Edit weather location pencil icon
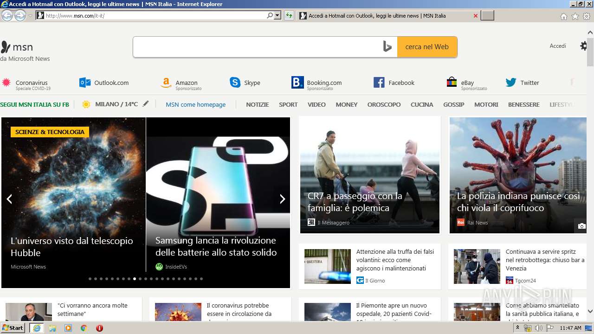Image resolution: width=594 pixels, height=334 pixels. (146, 104)
